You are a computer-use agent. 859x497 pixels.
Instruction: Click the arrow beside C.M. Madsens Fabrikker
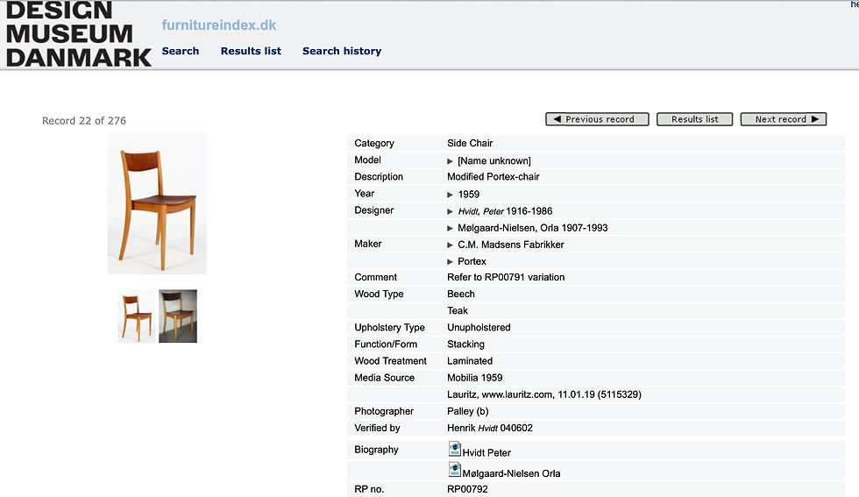coord(450,245)
